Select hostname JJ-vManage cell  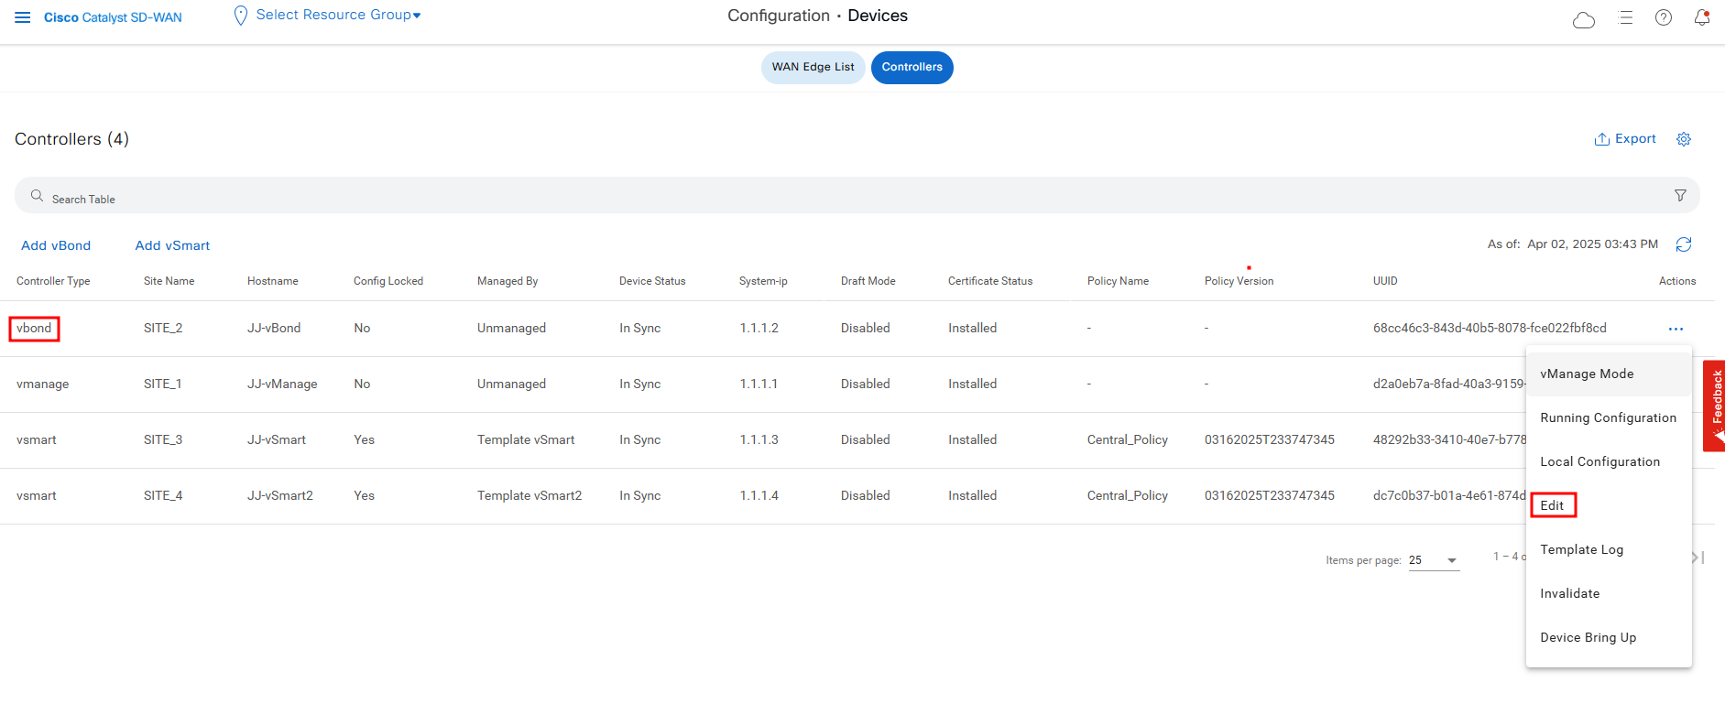click(x=282, y=384)
